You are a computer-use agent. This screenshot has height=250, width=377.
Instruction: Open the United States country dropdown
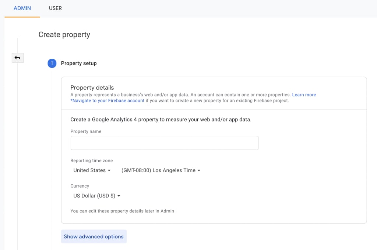92,170
